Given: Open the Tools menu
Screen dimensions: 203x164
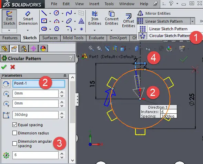Looking at the screenshot, I should 109,4.
